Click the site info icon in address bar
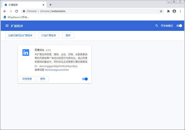185x130 pixels. tap(24, 11)
